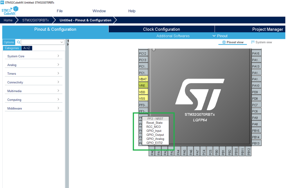Click the VDD pin
This screenshot has height=188, width=290.
(143, 92)
